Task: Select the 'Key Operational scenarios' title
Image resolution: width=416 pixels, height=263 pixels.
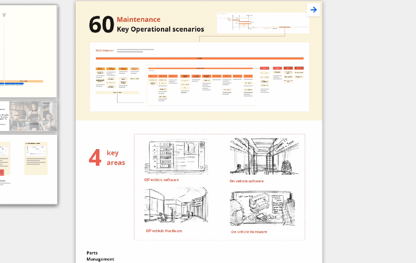Action: pyautogui.click(x=160, y=29)
